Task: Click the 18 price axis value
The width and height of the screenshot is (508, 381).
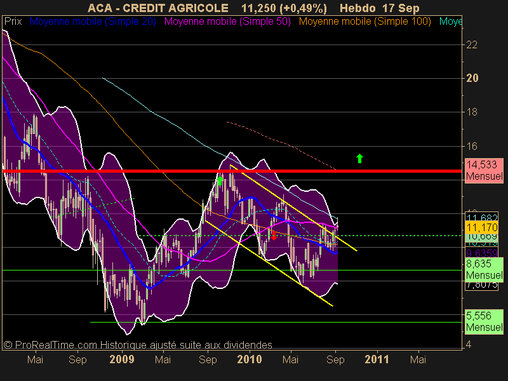Action: click(471, 112)
